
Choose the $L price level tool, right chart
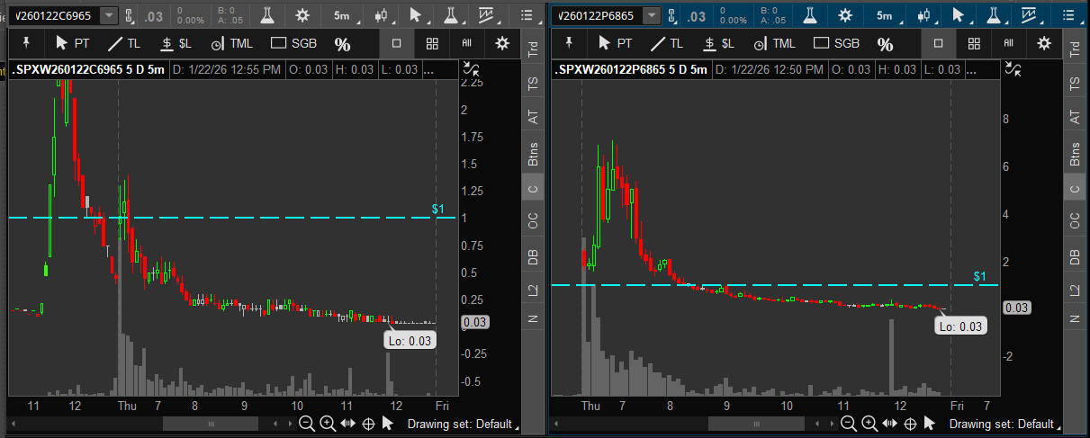(718, 43)
